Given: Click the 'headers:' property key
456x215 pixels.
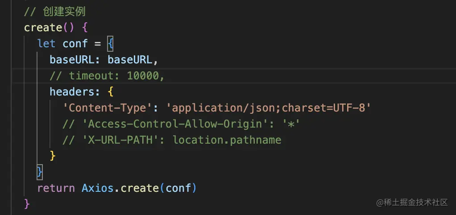Looking at the screenshot, I should [75, 92].
